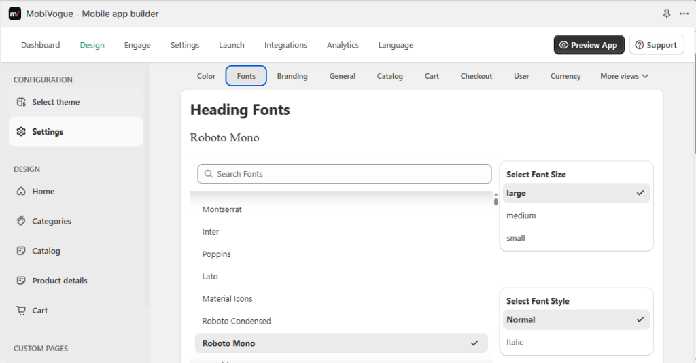Image resolution: width=696 pixels, height=363 pixels.
Task: Open the Launch menu
Action: click(x=232, y=45)
